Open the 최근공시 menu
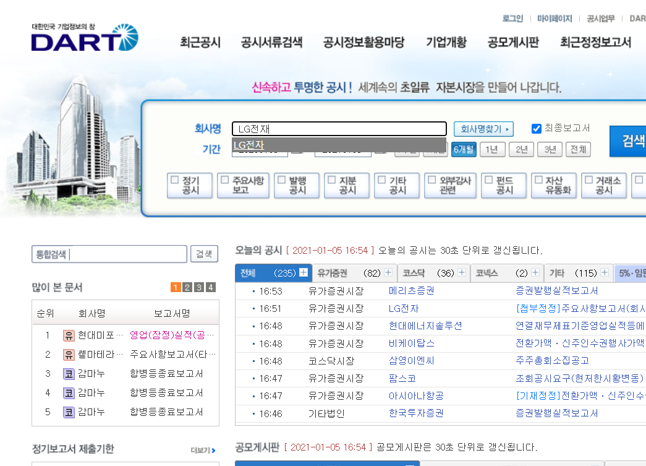The image size is (646, 466). 200,42
